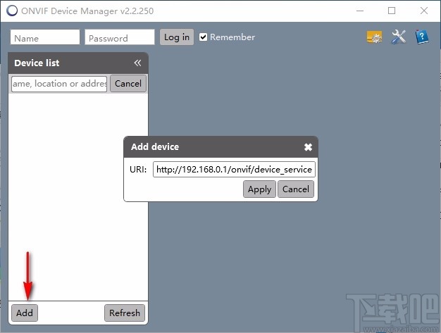
Task: Click the device search filter field
Action: click(x=59, y=84)
